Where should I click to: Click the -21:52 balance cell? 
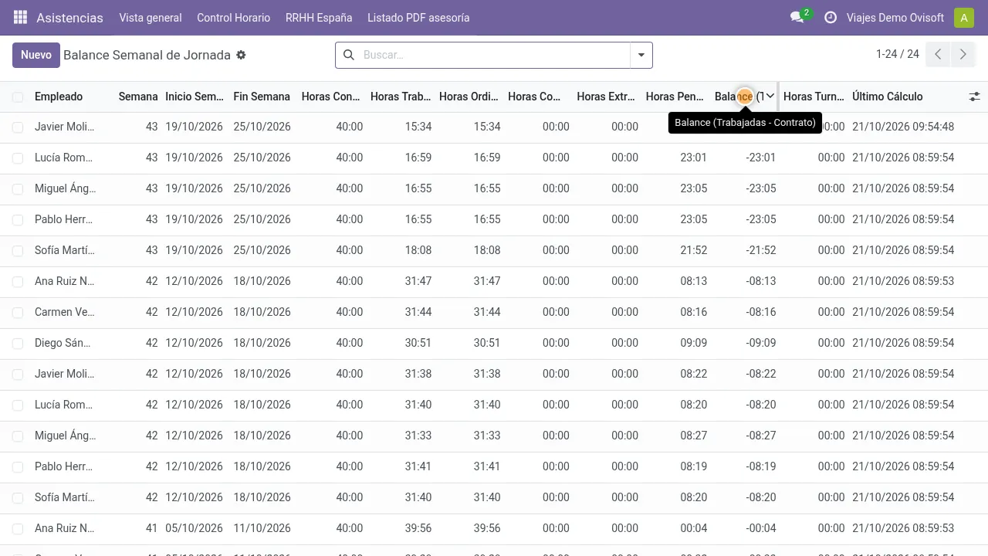(x=761, y=250)
